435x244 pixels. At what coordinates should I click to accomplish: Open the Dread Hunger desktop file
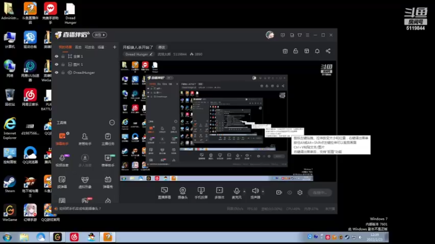pyautogui.click(x=71, y=14)
